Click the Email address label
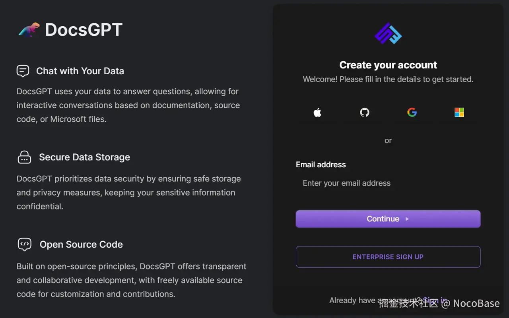Viewport: 509px width, 318px height. (321, 165)
